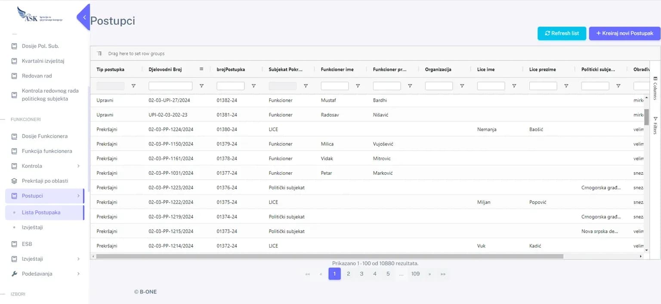Select the Nova srpska de... cell

pyautogui.click(x=599, y=231)
